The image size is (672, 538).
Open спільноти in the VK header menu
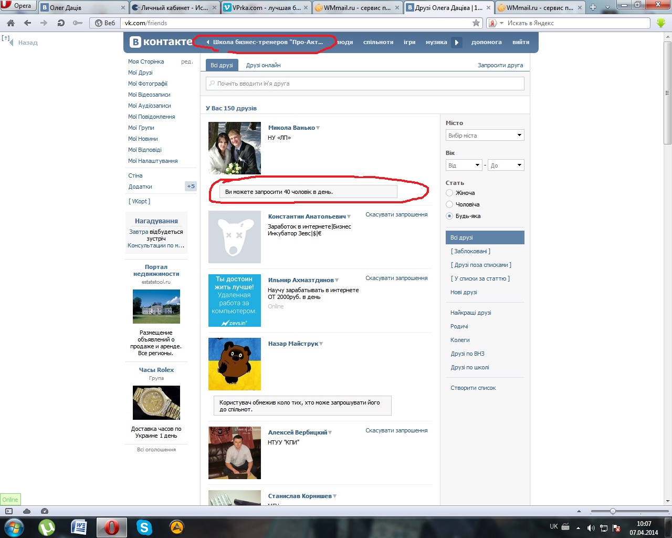coord(378,42)
